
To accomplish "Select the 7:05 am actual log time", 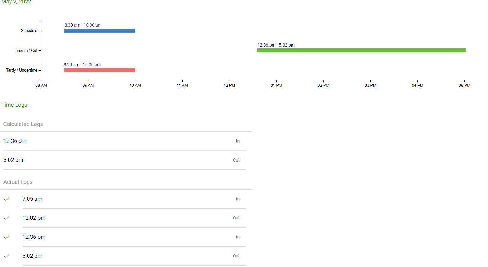I will pyautogui.click(x=32, y=199).
